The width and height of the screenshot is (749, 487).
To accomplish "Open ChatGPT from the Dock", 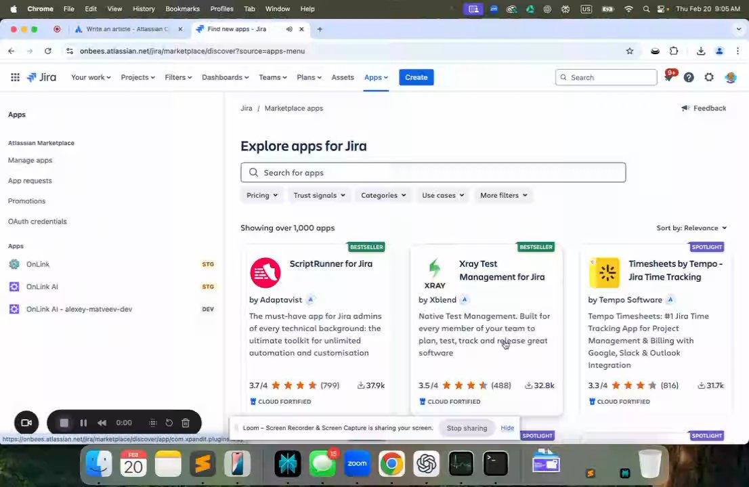I will tap(426, 463).
